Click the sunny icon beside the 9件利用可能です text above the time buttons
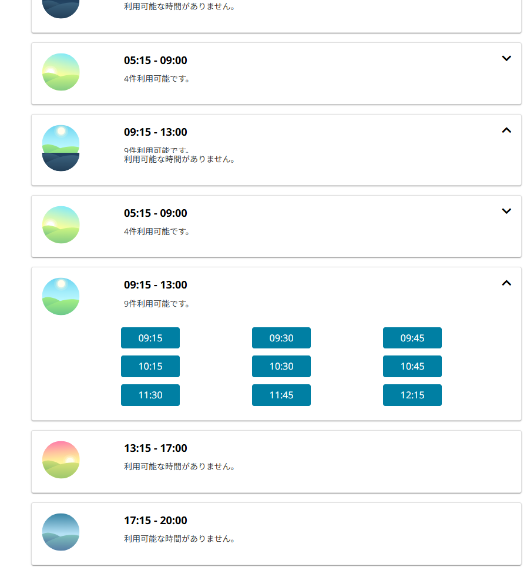The width and height of the screenshot is (527, 567). pyautogui.click(x=61, y=296)
